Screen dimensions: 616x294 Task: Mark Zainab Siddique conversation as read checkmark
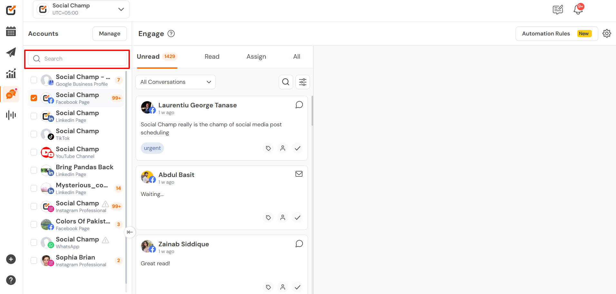(x=298, y=287)
